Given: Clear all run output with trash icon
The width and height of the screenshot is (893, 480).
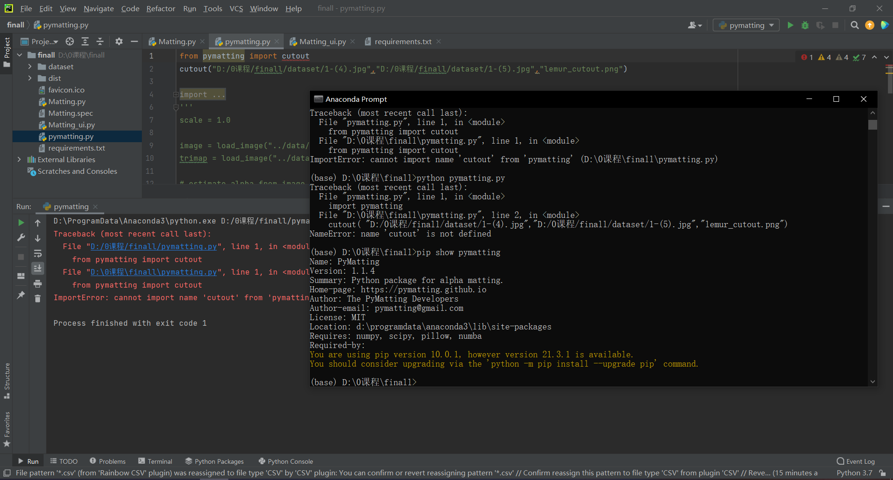Looking at the screenshot, I should [38, 298].
